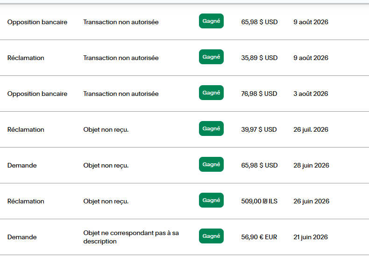Screen dimensions: 369x256
Task: Click the date 3 août 2026
Action: pyautogui.click(x=311, y=94)
